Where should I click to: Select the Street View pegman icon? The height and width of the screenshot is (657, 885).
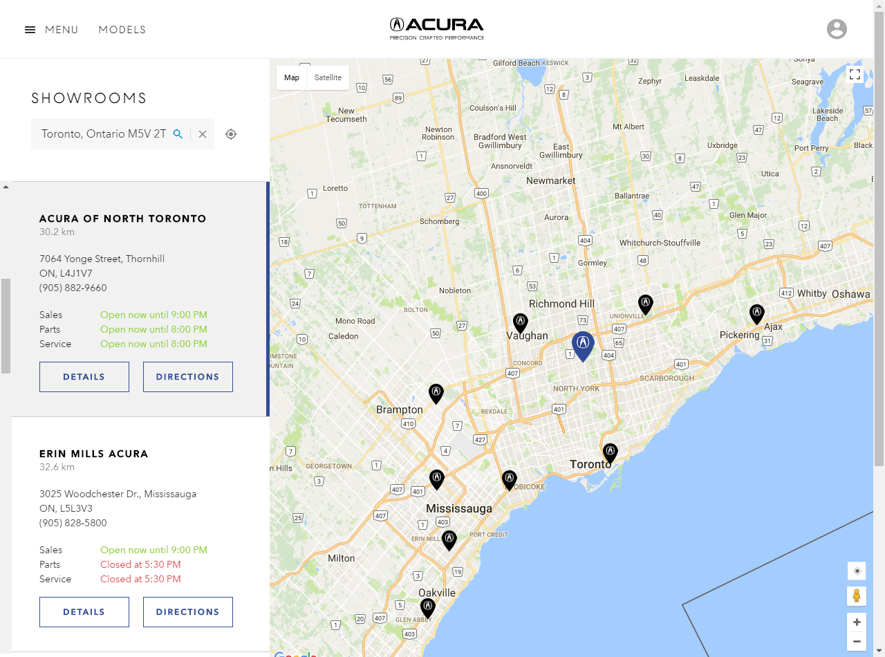point(857,595)
